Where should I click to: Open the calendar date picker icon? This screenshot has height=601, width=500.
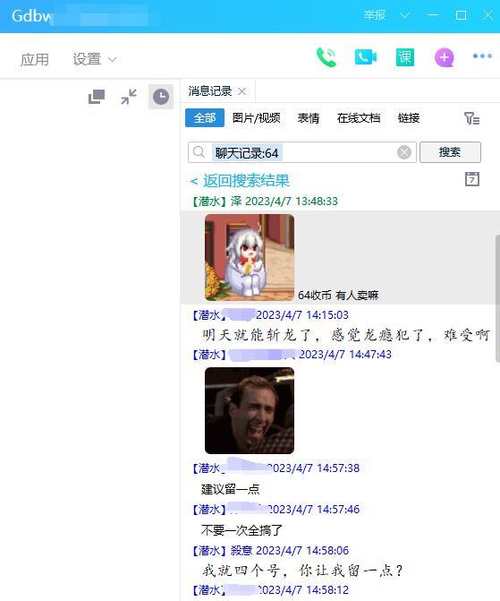472,179
